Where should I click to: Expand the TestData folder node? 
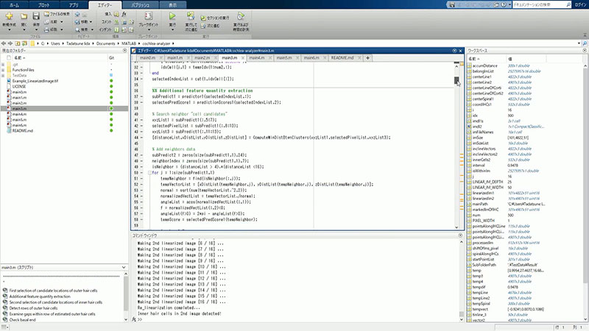click(x=3, y=76)
